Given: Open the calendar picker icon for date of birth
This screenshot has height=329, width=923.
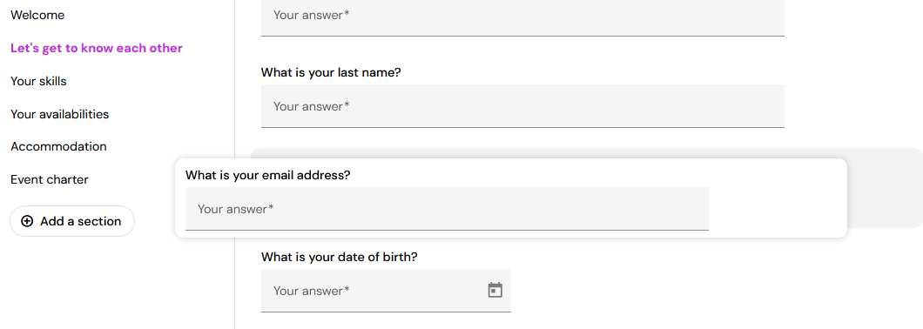Looking at the screenshot, I should click(495, 290).
